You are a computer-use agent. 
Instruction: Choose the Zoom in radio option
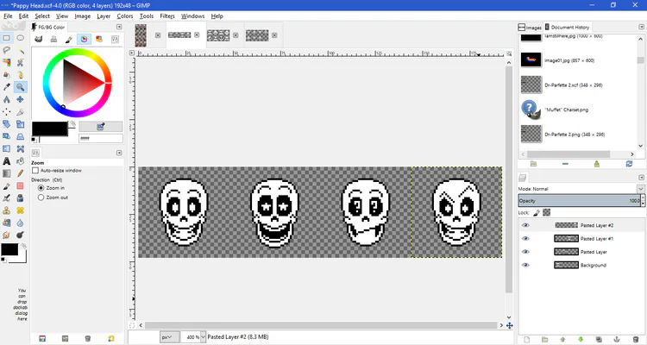41,188
